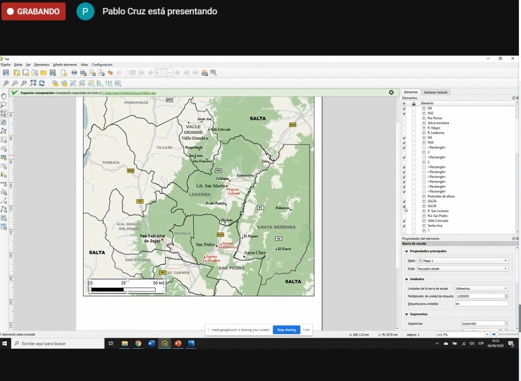Open the folder icon in the toolbar
The width and height of the screenshot is (521, 381).
pyautogui.click(x=44, y=73)
